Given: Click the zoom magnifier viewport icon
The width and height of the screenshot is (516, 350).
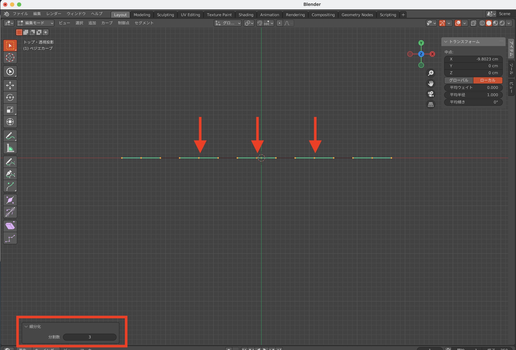Looking at the screenshot, I should [x=431, y=73].
